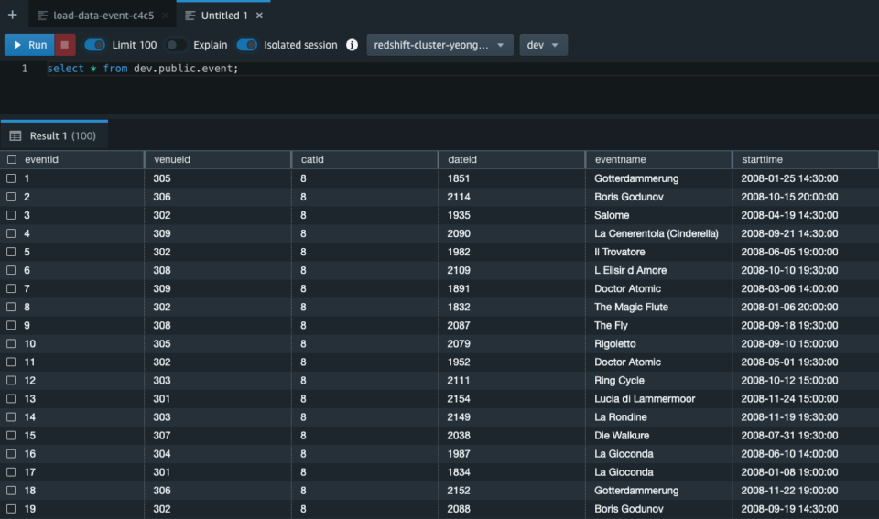Check the select-all box in the eventid header

(x=12, y=159)
